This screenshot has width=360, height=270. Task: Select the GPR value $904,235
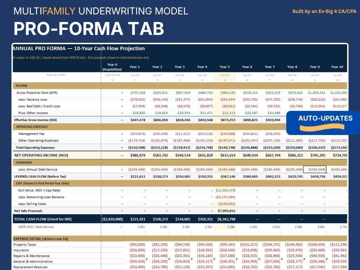[x=228, y=93]
